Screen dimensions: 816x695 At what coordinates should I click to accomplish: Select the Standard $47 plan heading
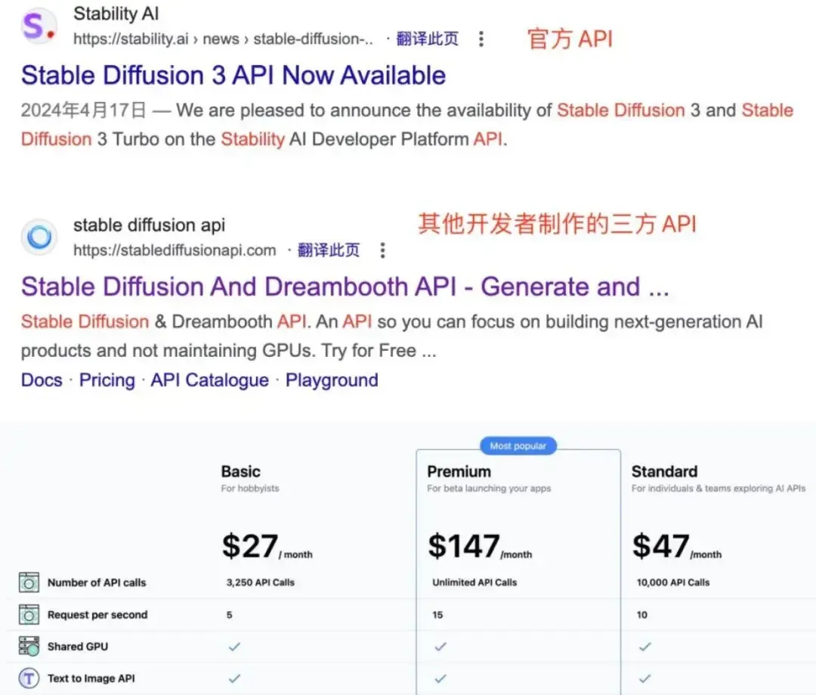(x=664, y=471)
